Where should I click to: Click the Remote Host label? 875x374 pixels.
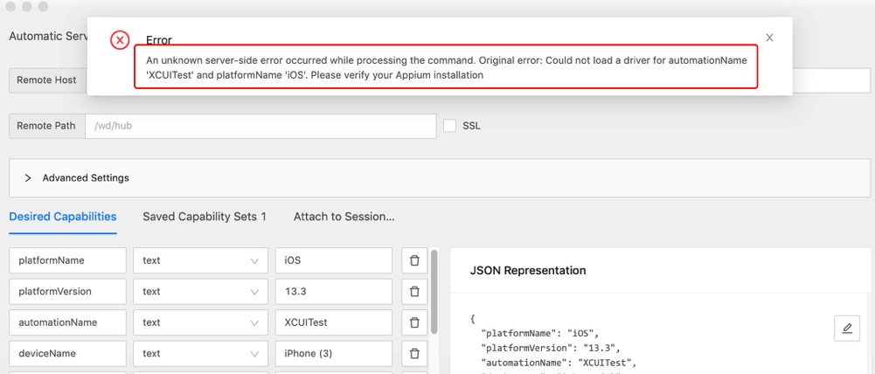tap(47, 80)
